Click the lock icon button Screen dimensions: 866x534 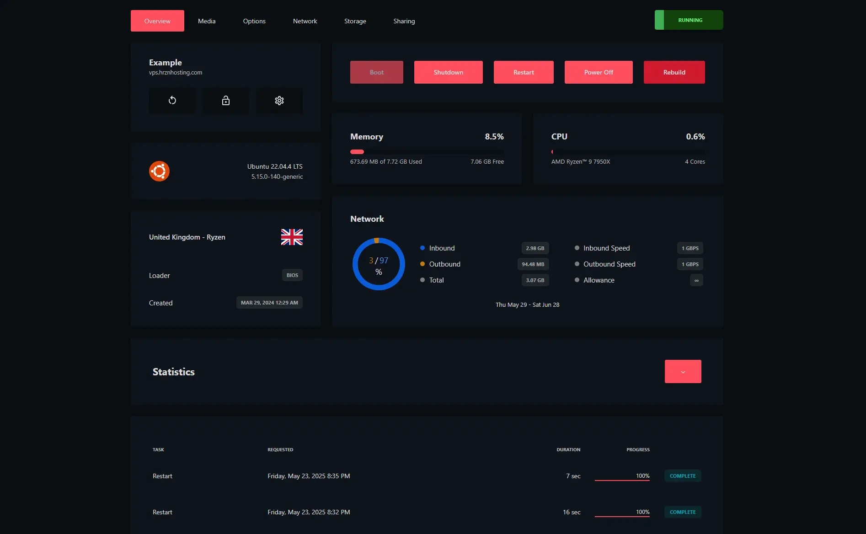pos(226,101)
